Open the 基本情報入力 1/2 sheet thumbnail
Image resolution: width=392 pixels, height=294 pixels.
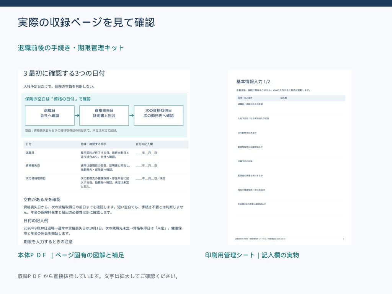[289, 157]
